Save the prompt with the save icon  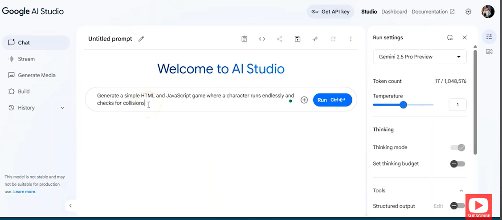[x=297, y=39]
